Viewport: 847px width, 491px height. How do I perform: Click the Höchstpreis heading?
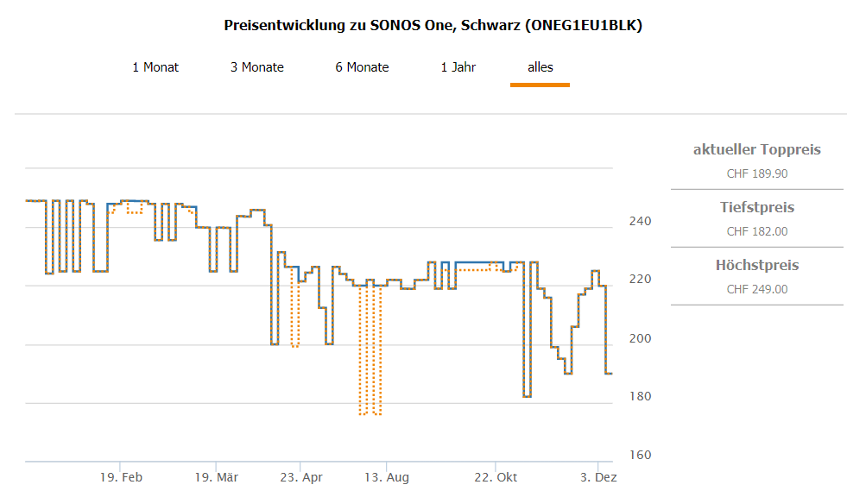(x=757, y=266)
